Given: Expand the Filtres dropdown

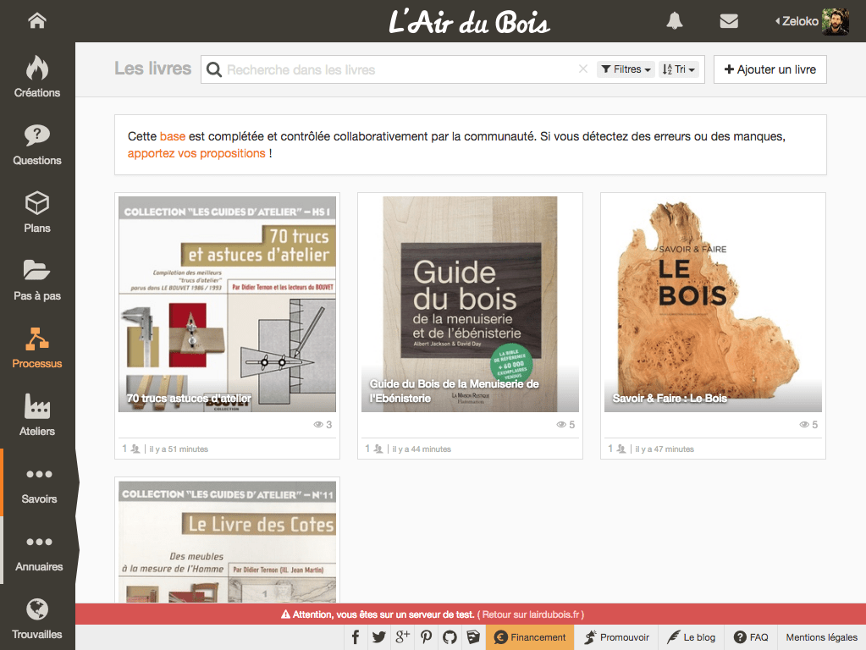Looking at the screenshot, I should [x=626, y=69].
